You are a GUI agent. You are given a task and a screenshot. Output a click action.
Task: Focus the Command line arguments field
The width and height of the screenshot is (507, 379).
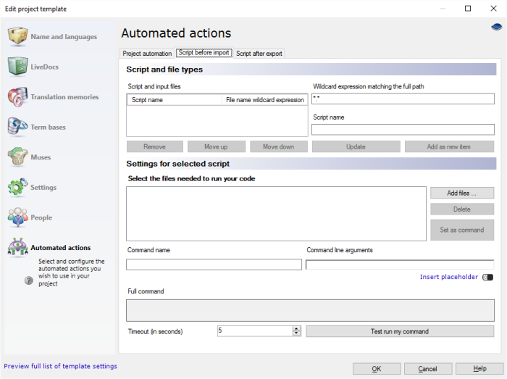399,265
